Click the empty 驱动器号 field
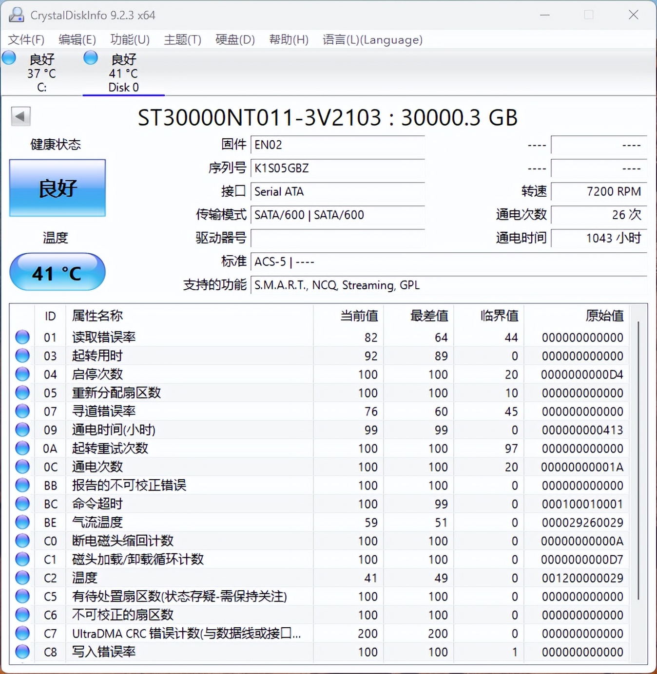This screenshot has height=674, width=657. 337,238
